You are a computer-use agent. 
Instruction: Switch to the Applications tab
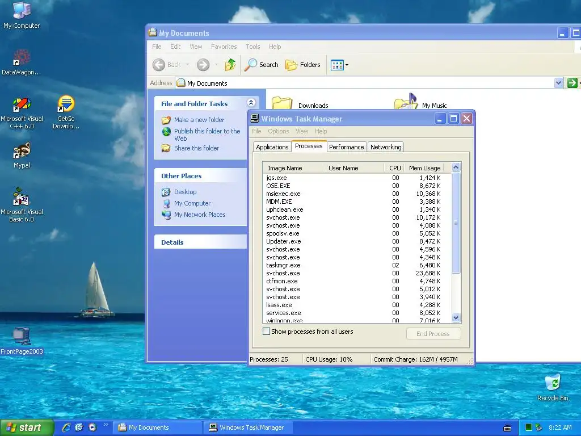click(x=272, y=147)
